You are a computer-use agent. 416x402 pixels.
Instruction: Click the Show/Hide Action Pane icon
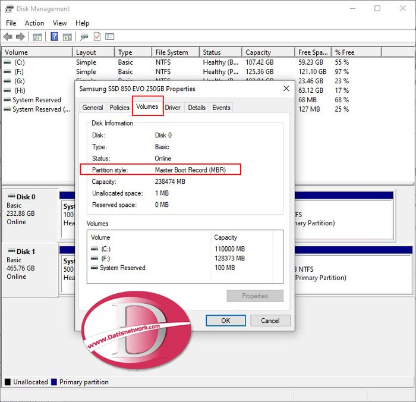pos(67,37)
